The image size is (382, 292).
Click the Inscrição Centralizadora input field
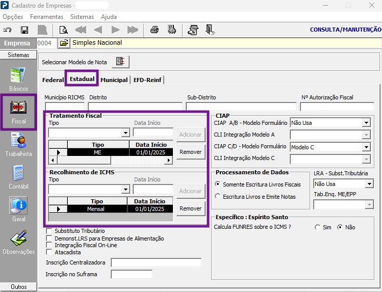[x=156, y=263]
